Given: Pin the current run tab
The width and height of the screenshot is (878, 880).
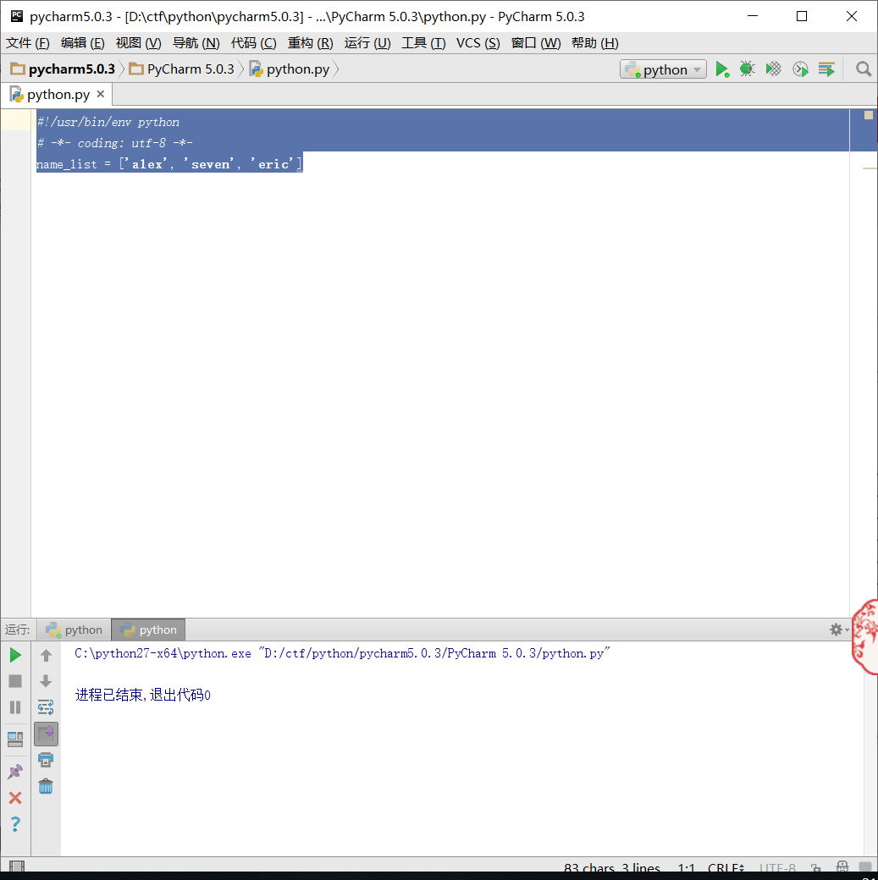Looking at the screenshot, I should (15, 772).
